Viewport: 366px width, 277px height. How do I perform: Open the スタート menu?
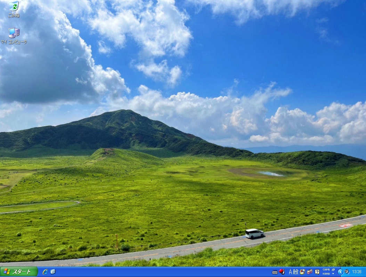click(19, 272)
